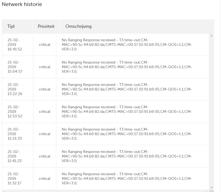Click critical priority in 11:41:23 row

(44, 156)
